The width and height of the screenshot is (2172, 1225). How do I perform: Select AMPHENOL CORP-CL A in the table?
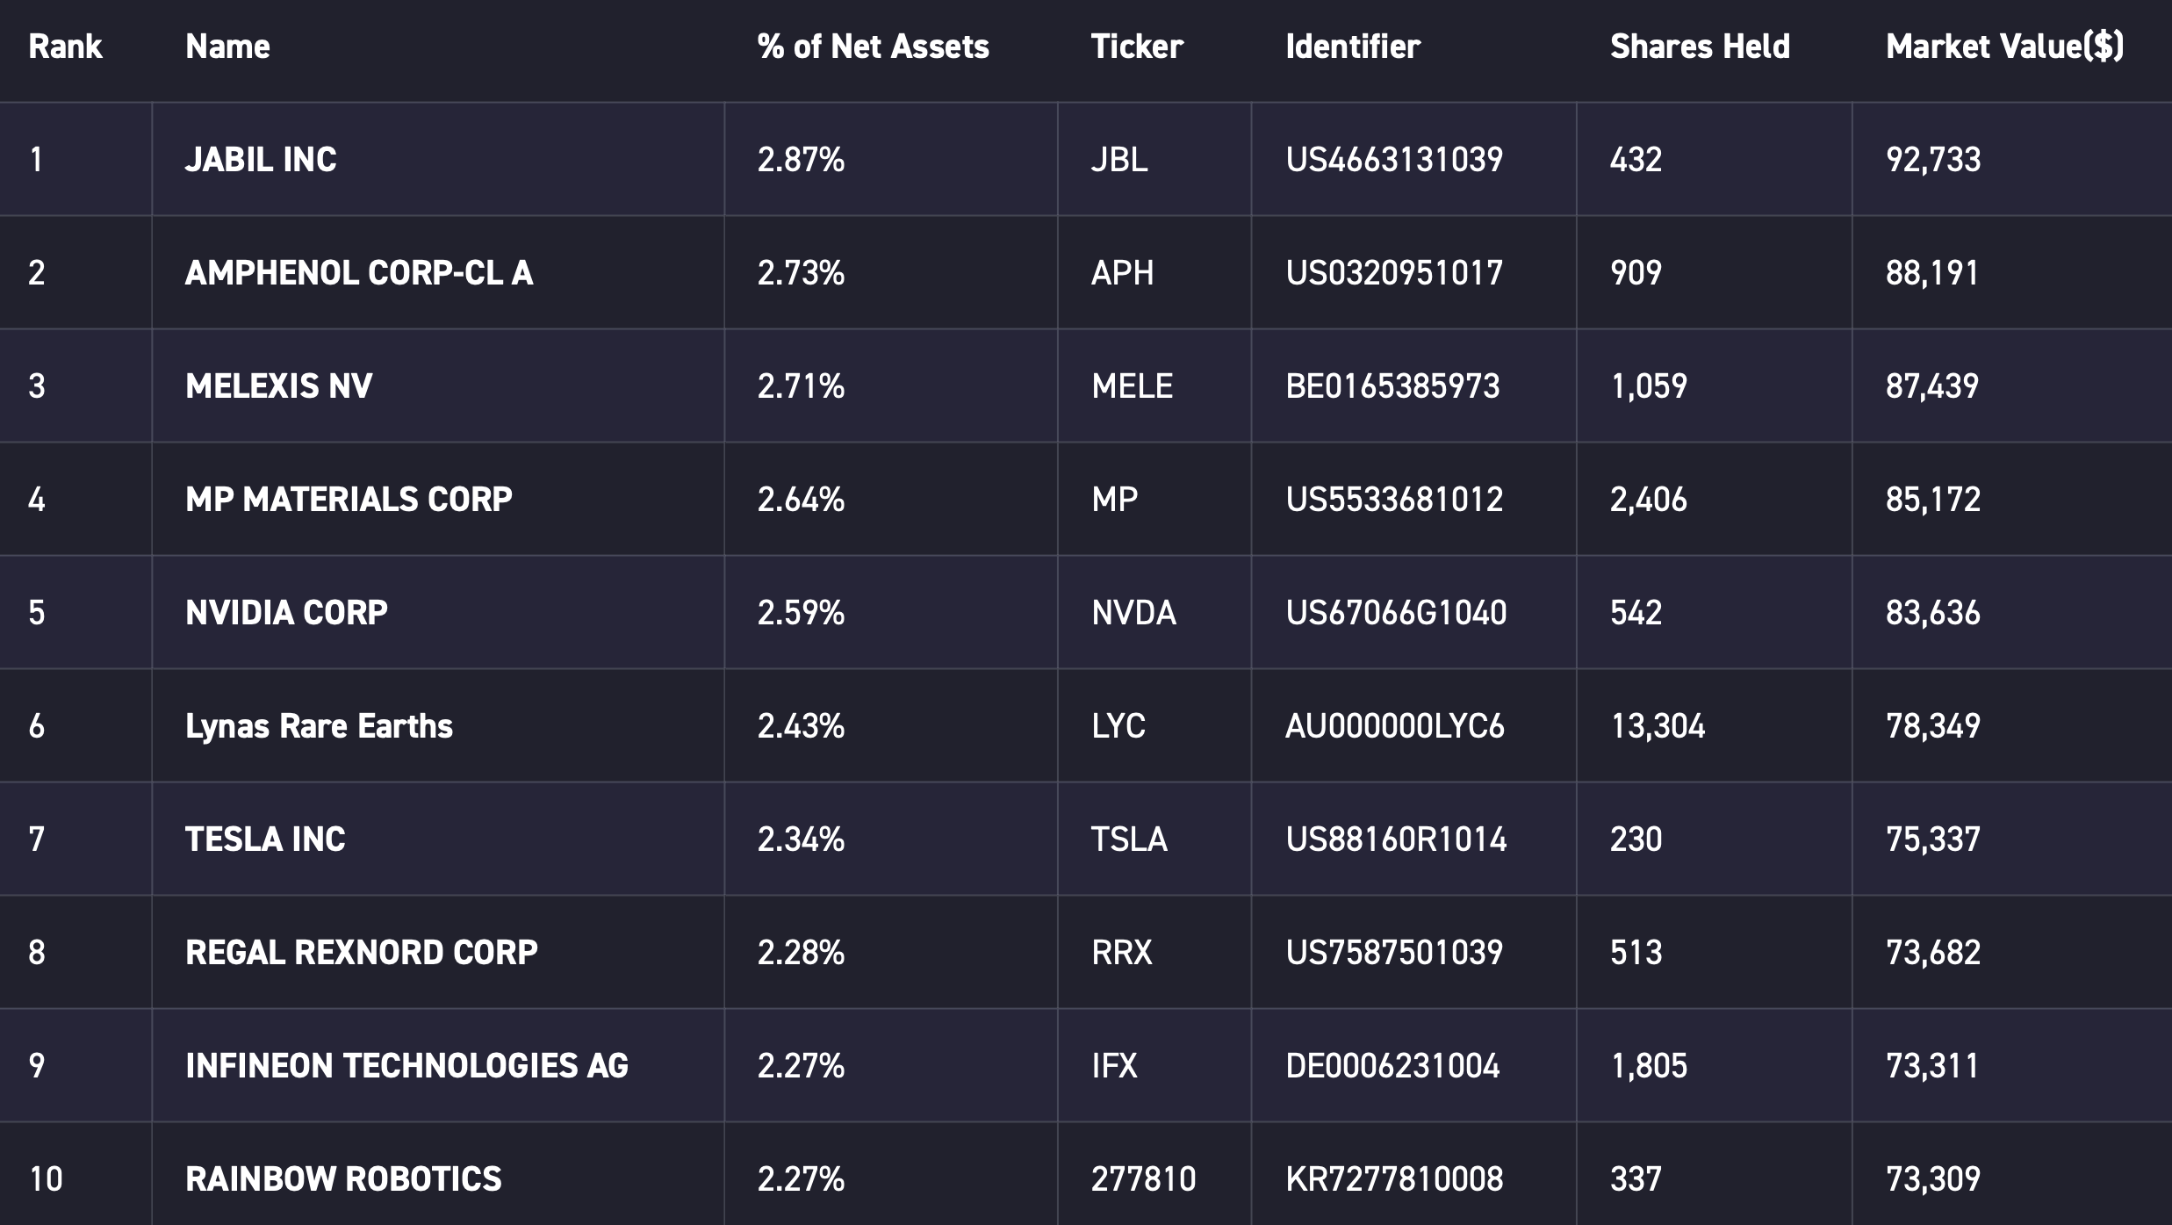(359, 273)
